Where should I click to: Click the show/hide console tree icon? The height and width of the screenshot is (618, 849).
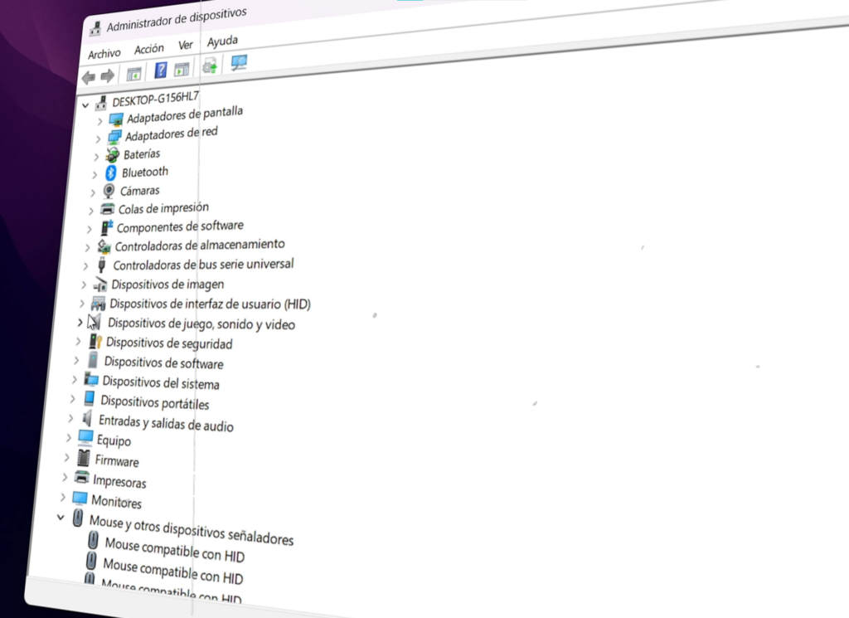133,75
